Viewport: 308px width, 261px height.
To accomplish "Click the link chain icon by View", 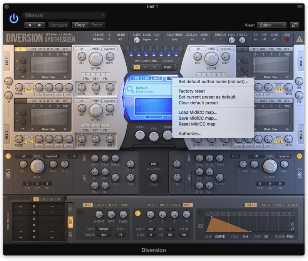I will pos(295,25).
